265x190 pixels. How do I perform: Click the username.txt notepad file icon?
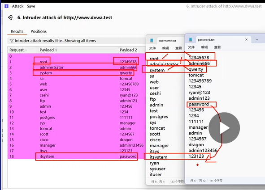[x=152, y=40]
